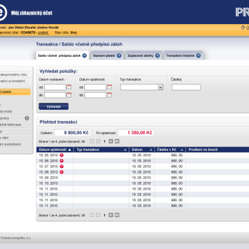Click the 'změnit' link next to account number

[44, 33]
